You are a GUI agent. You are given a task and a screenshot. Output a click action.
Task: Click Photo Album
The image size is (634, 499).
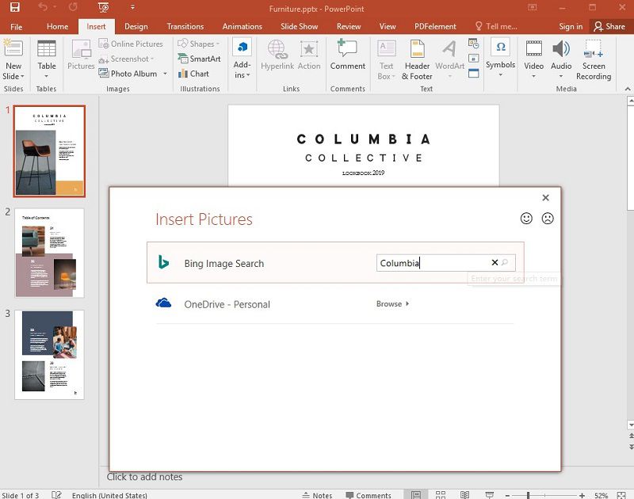pos(128,74)
